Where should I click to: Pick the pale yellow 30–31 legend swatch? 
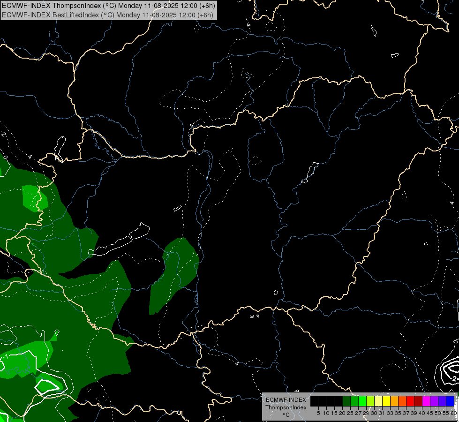click(x=378, y=401)
